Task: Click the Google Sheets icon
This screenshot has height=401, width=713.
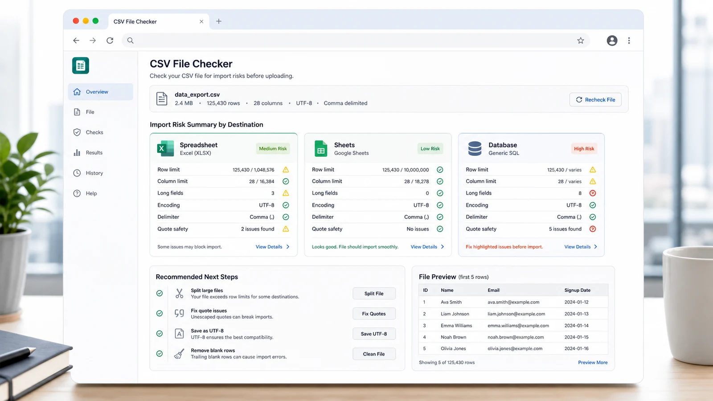Action: coord(321,148)
